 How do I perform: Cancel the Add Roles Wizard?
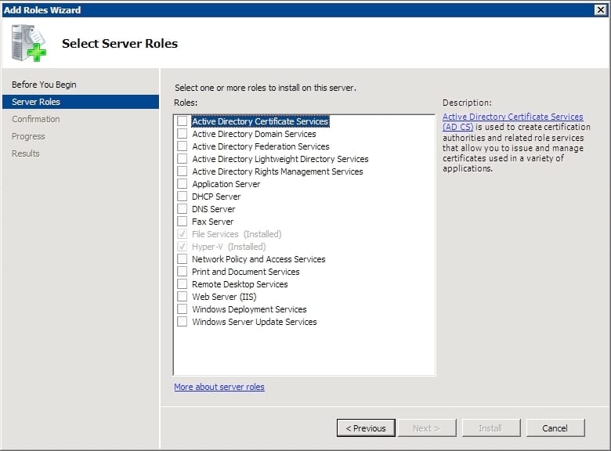[x=555, y=428]
